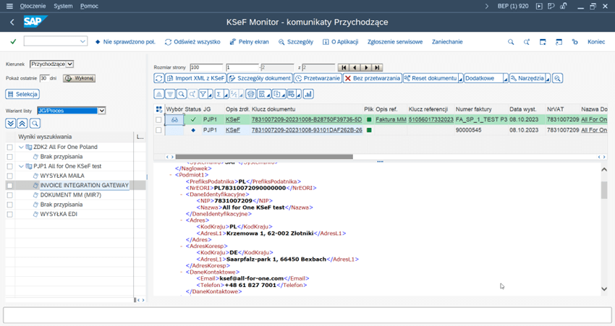Collapse the PJP1 All for One KSeF test node

(x=21, y=166)
